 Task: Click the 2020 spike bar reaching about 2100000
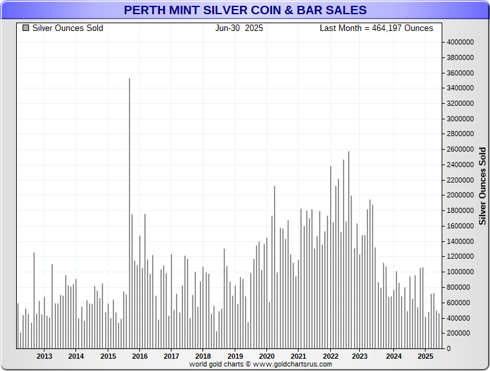click(275, 268)
